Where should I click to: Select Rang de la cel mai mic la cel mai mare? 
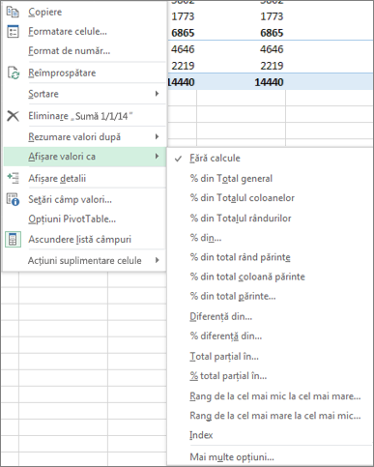(x=275, y=396)
